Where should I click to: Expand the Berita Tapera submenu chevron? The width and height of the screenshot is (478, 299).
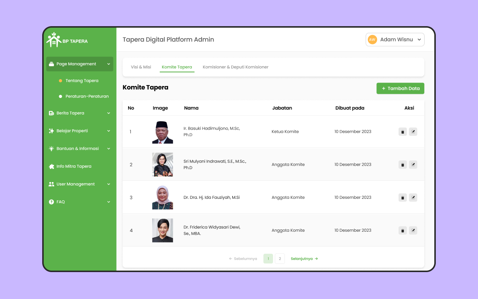109,113
